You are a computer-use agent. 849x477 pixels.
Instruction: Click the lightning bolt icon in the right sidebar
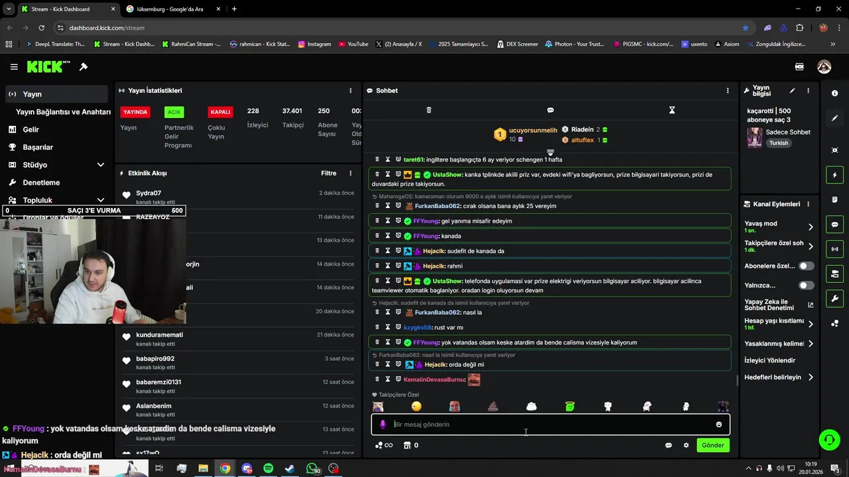click(834, 175)
